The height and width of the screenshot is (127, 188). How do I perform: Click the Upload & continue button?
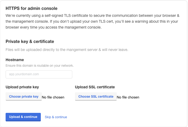pyautogui.click(x=23, y=117)
